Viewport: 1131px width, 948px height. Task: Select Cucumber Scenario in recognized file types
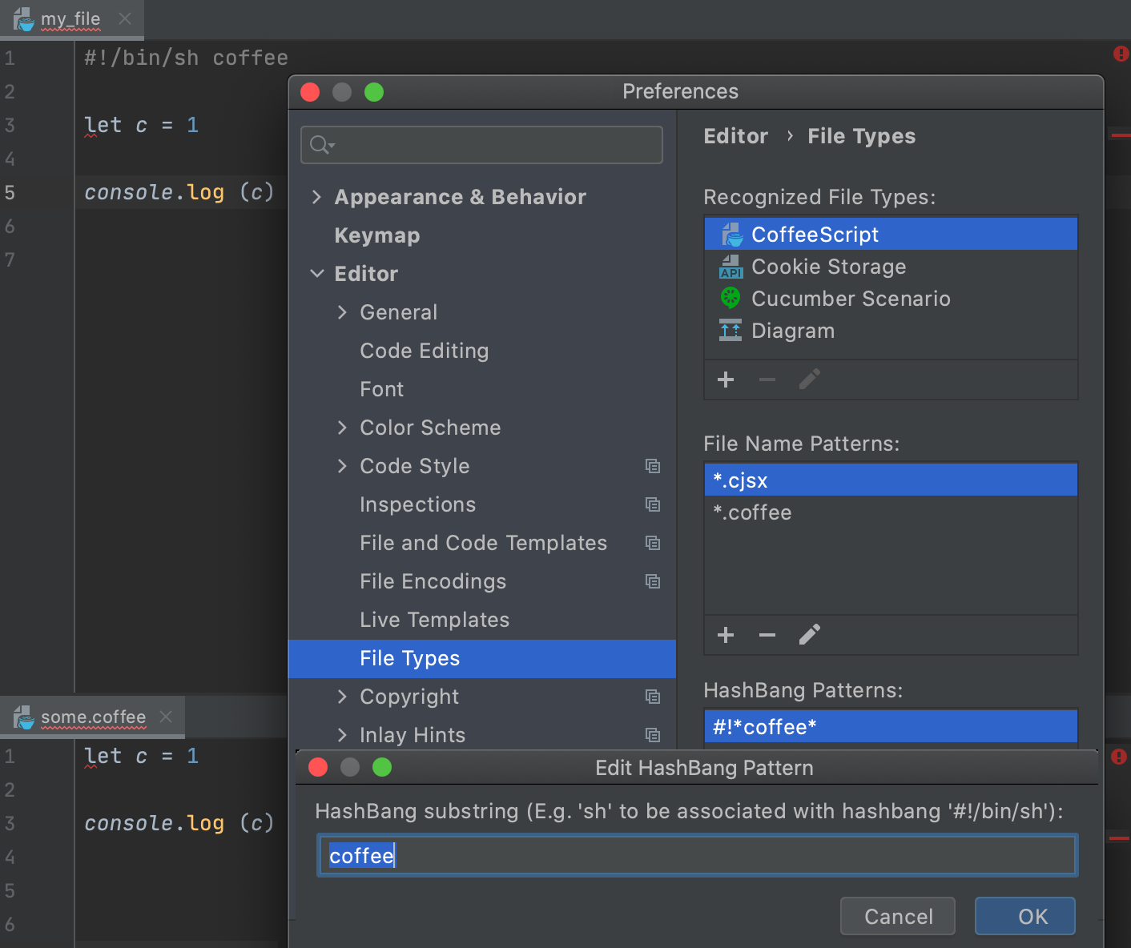click(891, 299)
